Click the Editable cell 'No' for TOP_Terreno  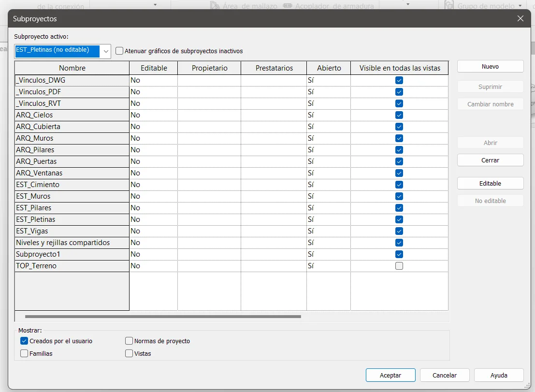[x=154, y=266]
